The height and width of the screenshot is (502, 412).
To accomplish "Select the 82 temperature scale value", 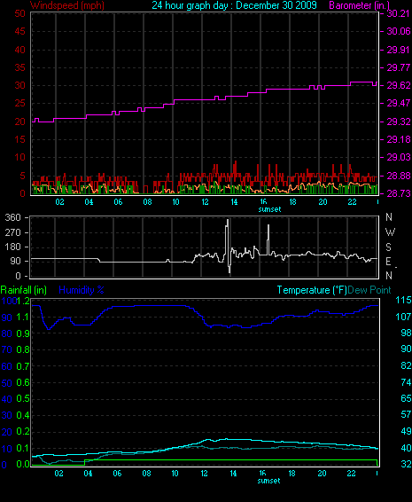I will 406,365.
